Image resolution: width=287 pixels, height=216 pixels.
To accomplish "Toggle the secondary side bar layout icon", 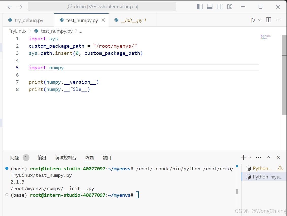I will pos(220,7).
